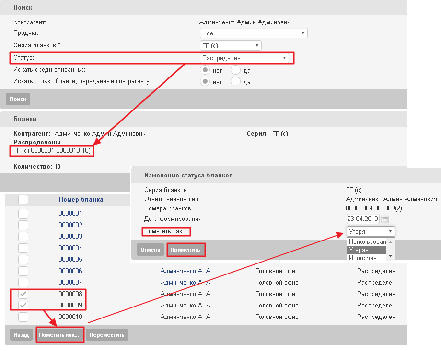Choose "Испорчен" in the status list
441x351 pixels.
363,258
